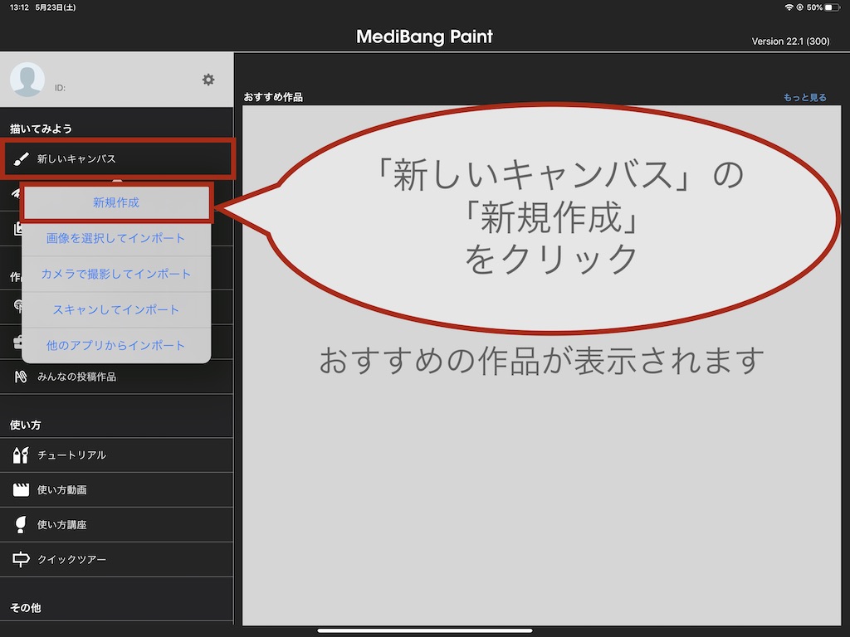The image size is (850, 637).
Task: Tap the 使い方動画 label
Action: tap(62, 490)
